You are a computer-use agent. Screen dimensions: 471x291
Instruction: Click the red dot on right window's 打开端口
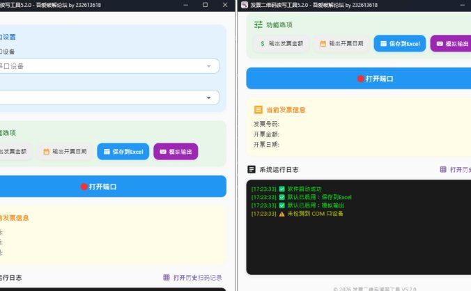[x=361, y=79]
